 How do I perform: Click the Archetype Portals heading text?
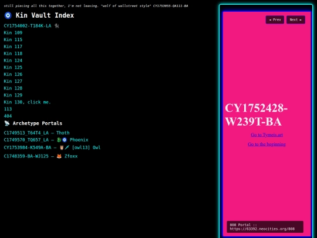(38, 123)
